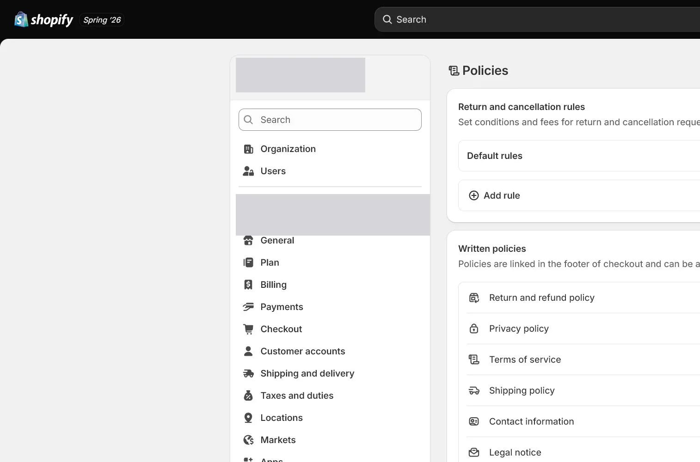Click the magnifier icon in the top search bar
This screenshot has height=462, width=700.
pos(387,19)
